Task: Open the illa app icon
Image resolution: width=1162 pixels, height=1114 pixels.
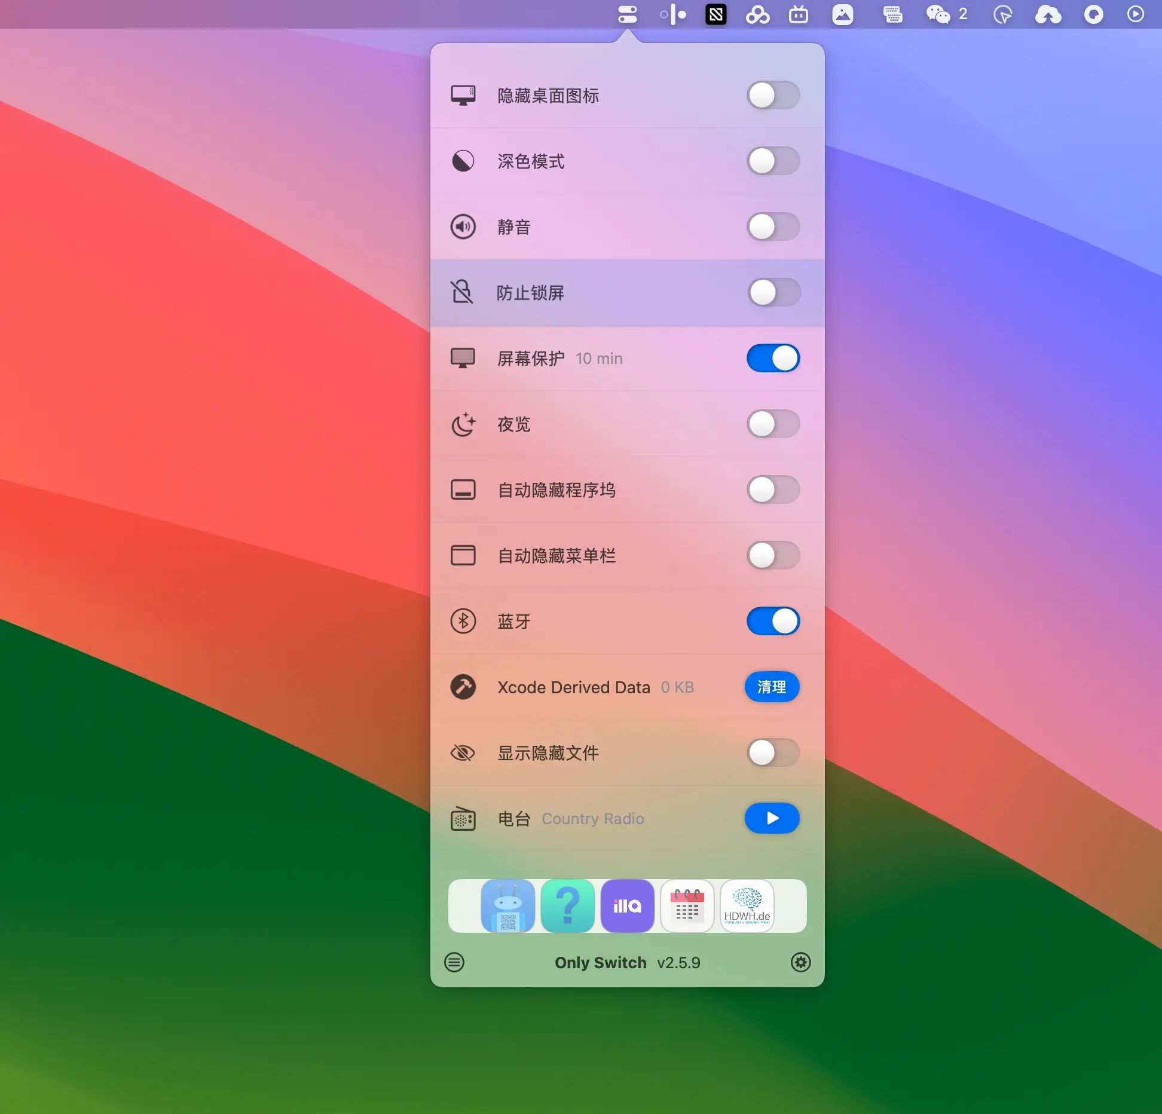Action: pyautogui.click(x=627, y=906)
